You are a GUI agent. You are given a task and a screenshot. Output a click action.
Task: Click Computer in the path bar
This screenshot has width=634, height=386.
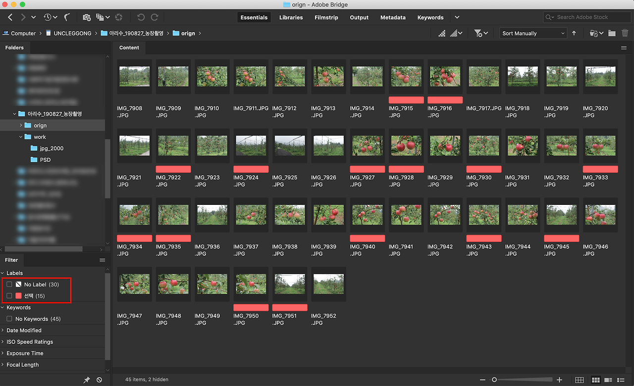(23, 34)
